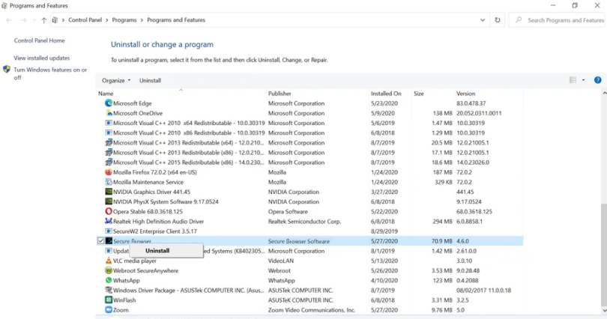Image resolution: width=607 pixels, height=319 pixels.
Task: Click the Mozilla Firefox 72.0.2 icon
Action: pos(109,172)
